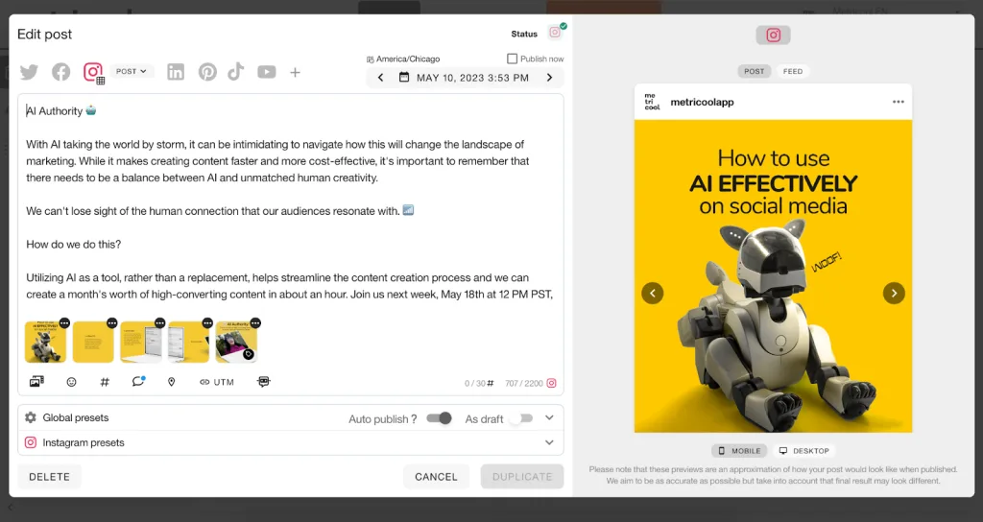Add location with the pin icon

[x=172, y=382]
